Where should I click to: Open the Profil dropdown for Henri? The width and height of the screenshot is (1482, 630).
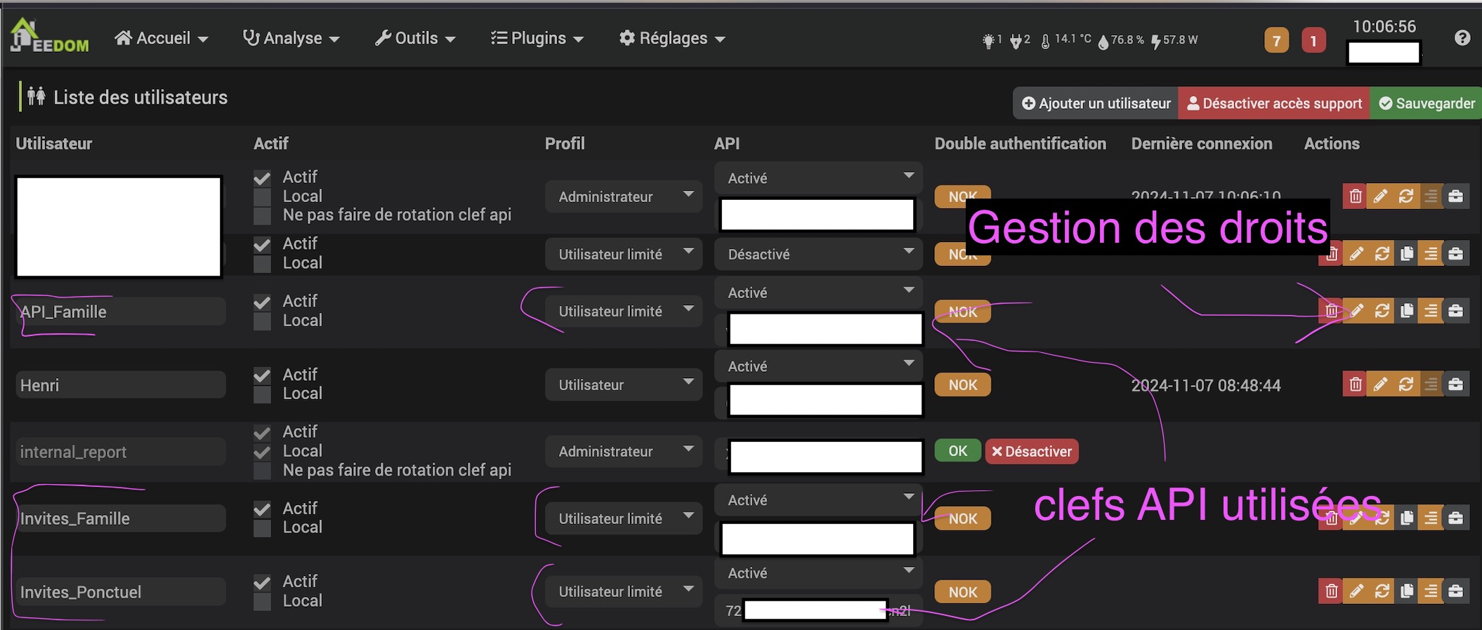623,384
